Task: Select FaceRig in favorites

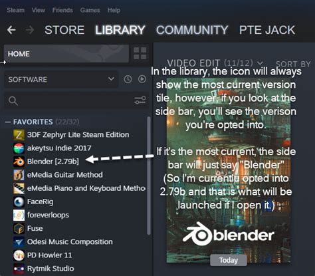Action: (x=40, y=202)
